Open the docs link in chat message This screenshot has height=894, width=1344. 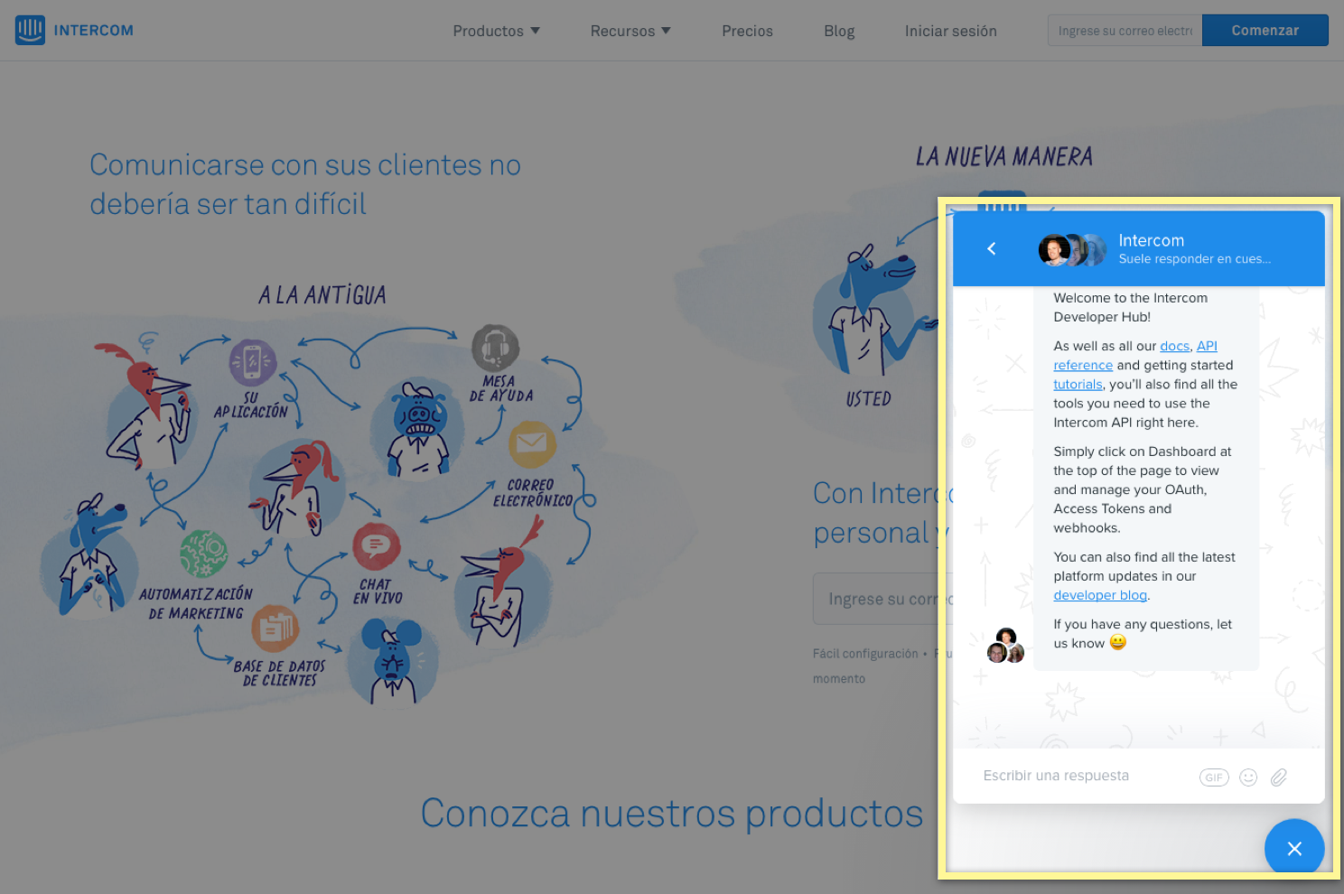(1174, 346)
